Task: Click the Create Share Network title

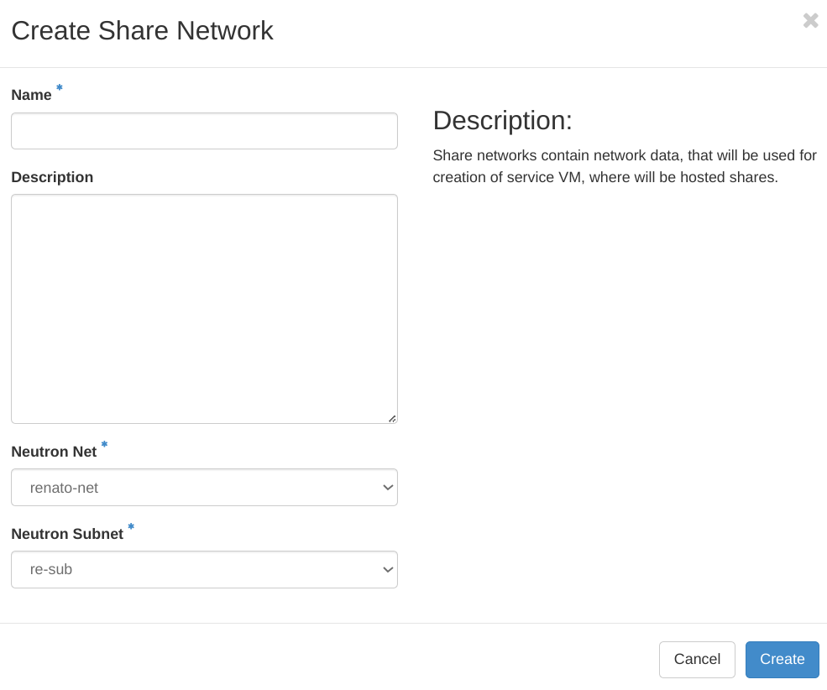Action: [x=143, y=30]
